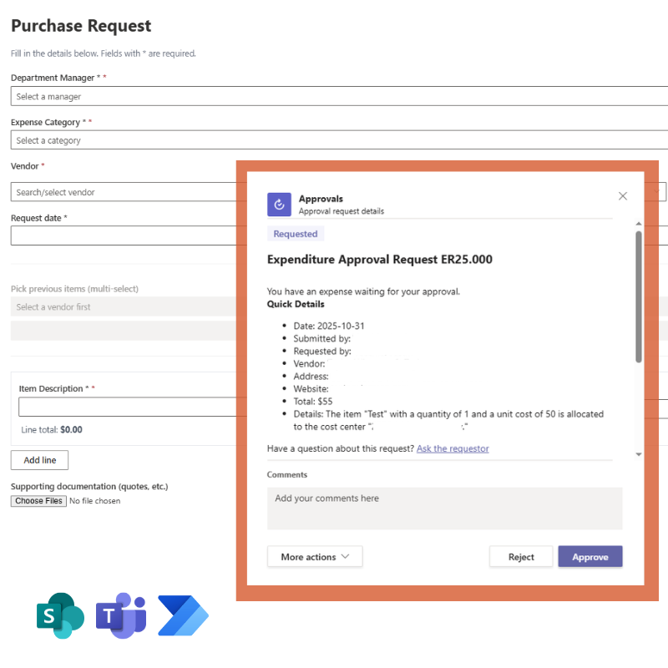This screenshot has width=668, height=668.
Task: Click the Microsoft Teams logo icon
Action: [x=122, y=616]
